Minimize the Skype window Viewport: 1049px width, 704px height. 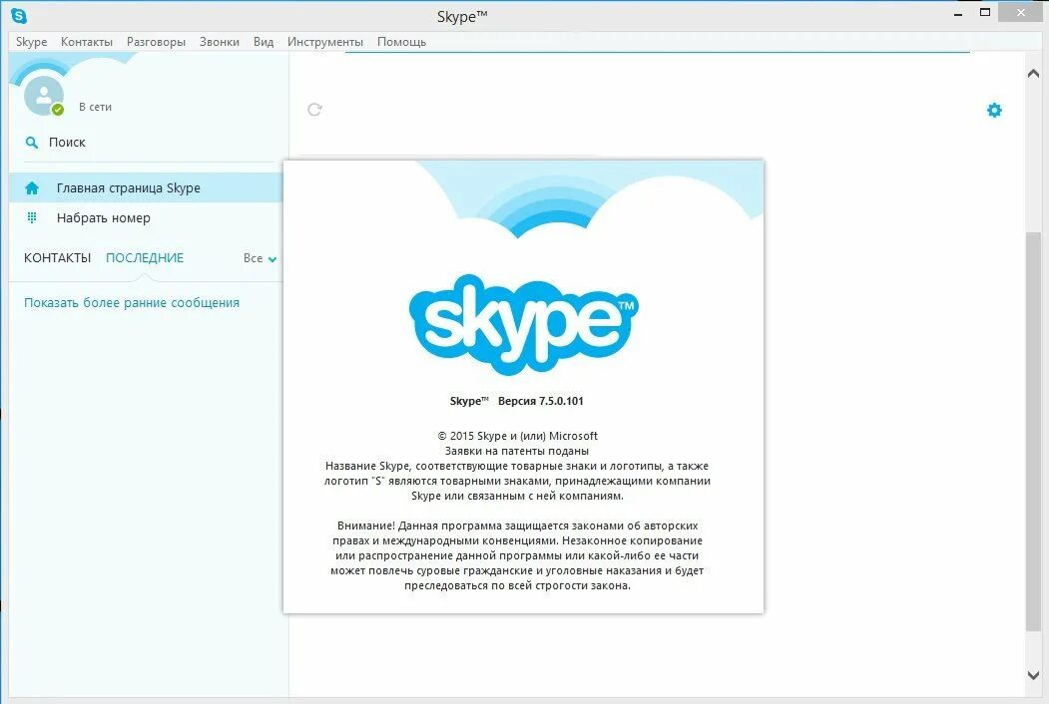pyautogui.click(x=958, y=13)
